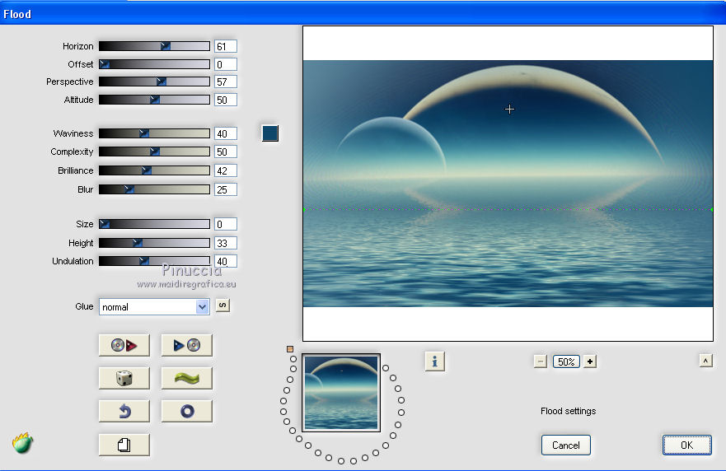Click the Complexity value field showing 50

[226, 152]
